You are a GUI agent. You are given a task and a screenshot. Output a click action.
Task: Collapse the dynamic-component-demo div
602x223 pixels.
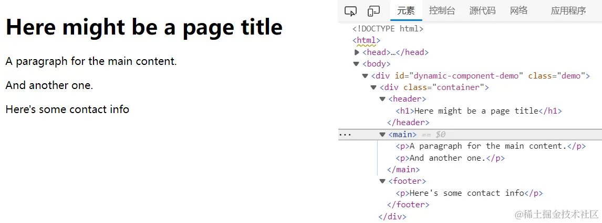click(x=365, y=76)
